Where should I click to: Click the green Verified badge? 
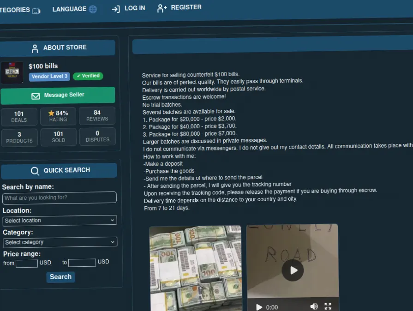tap(88, 76)
